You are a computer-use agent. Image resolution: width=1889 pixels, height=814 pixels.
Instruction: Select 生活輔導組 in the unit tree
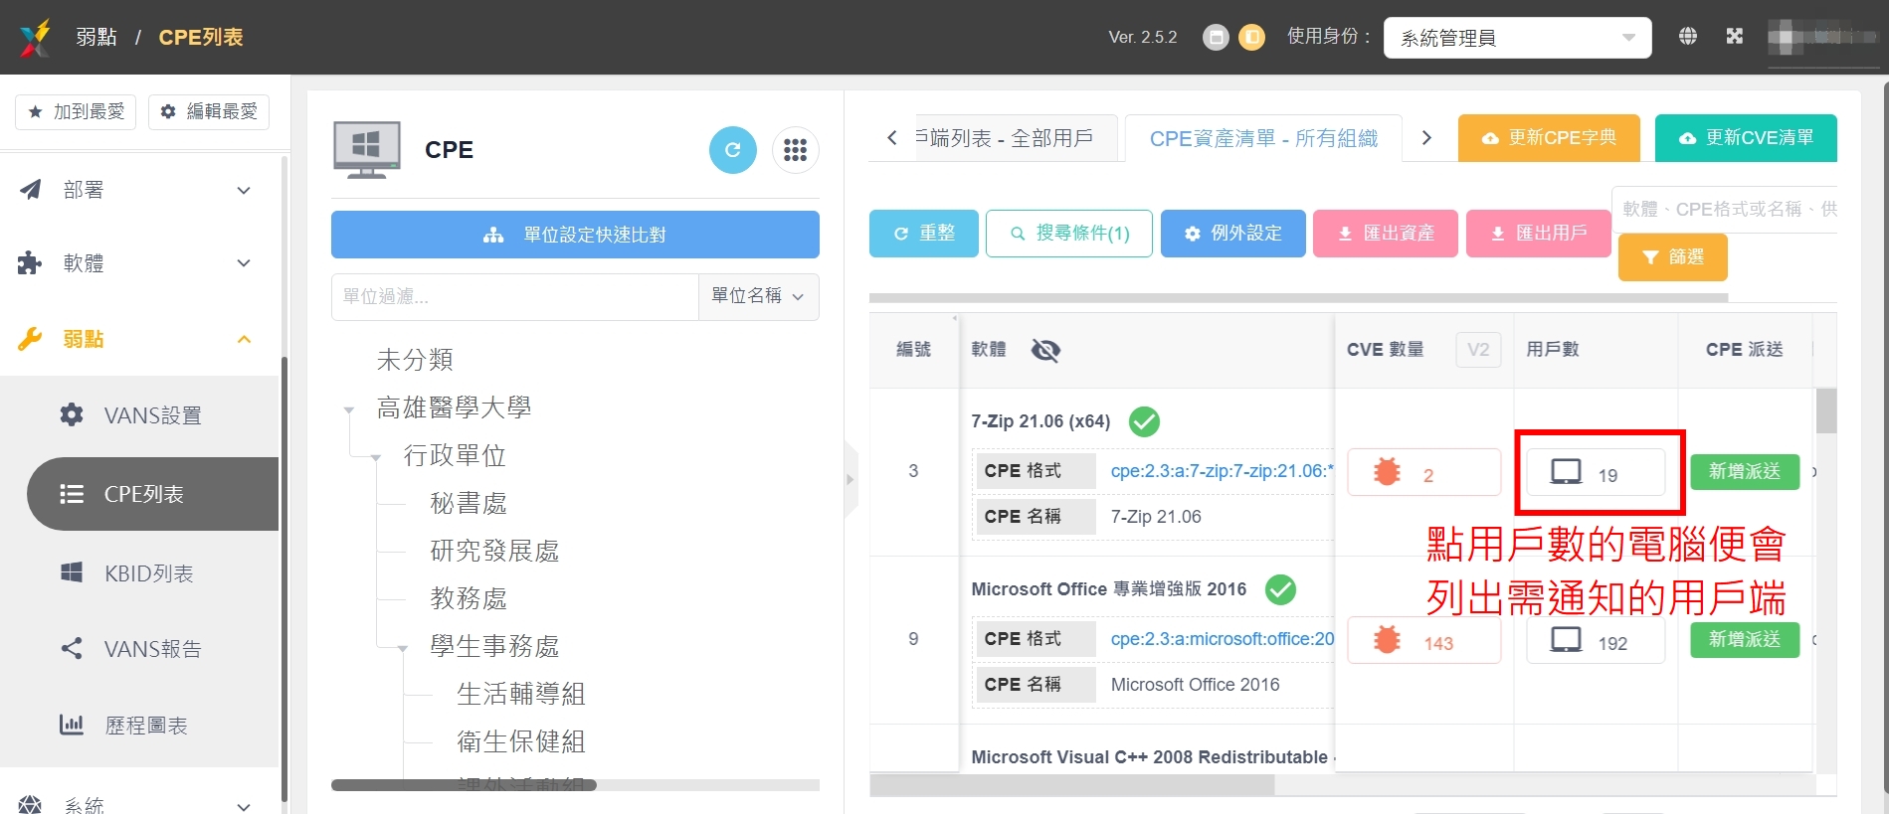click(520, 695)
